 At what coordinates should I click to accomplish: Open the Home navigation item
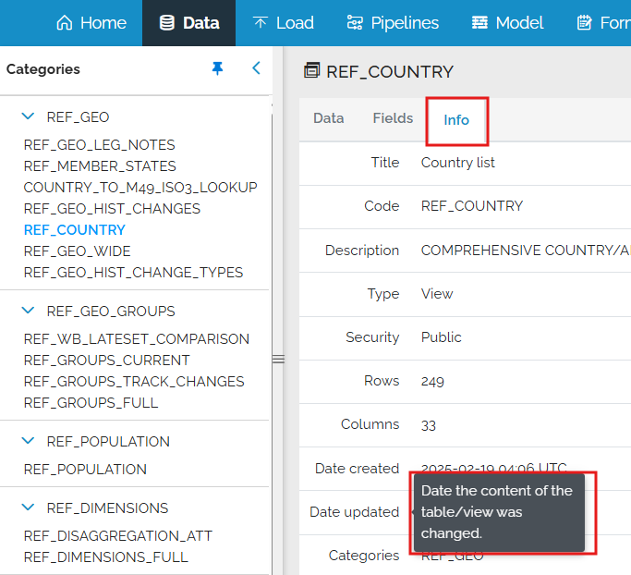click(x=91, y=23)
